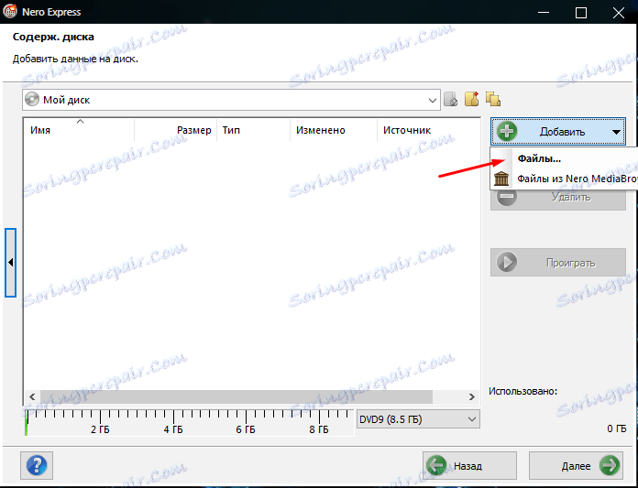638x488 pixels.
Task: Minimize the Nero Express window
Action: click(x=544, y=12)
